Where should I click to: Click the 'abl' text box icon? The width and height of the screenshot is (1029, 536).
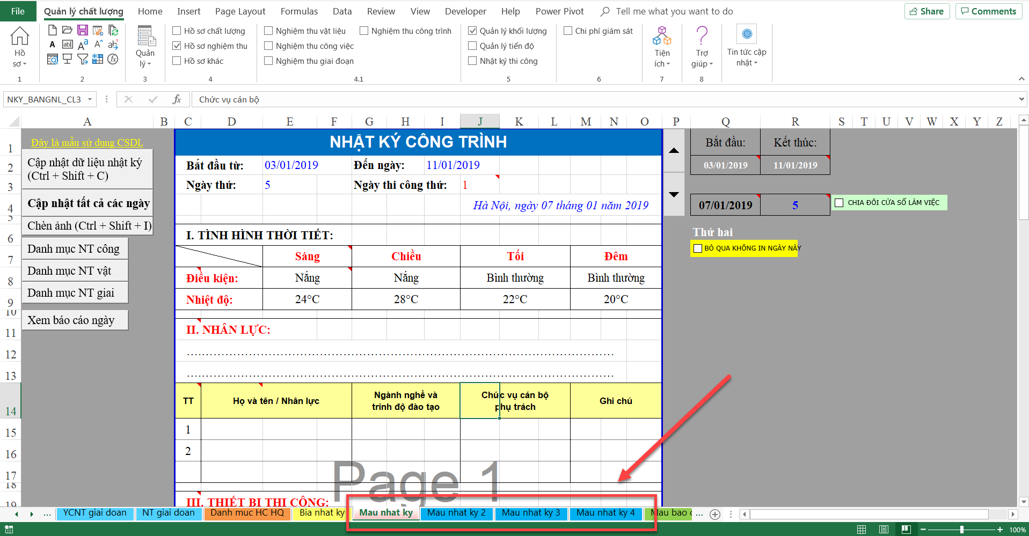tap(68, 45)
